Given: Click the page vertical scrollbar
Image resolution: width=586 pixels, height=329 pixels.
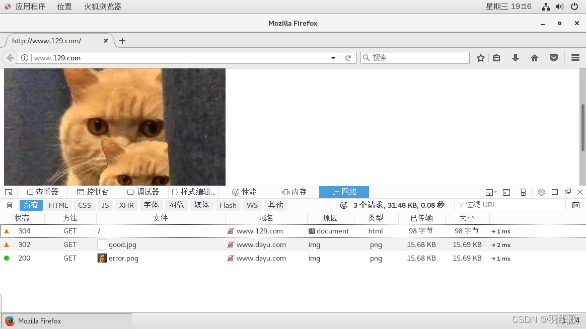Looking at the screenshot, I should 582,127.
